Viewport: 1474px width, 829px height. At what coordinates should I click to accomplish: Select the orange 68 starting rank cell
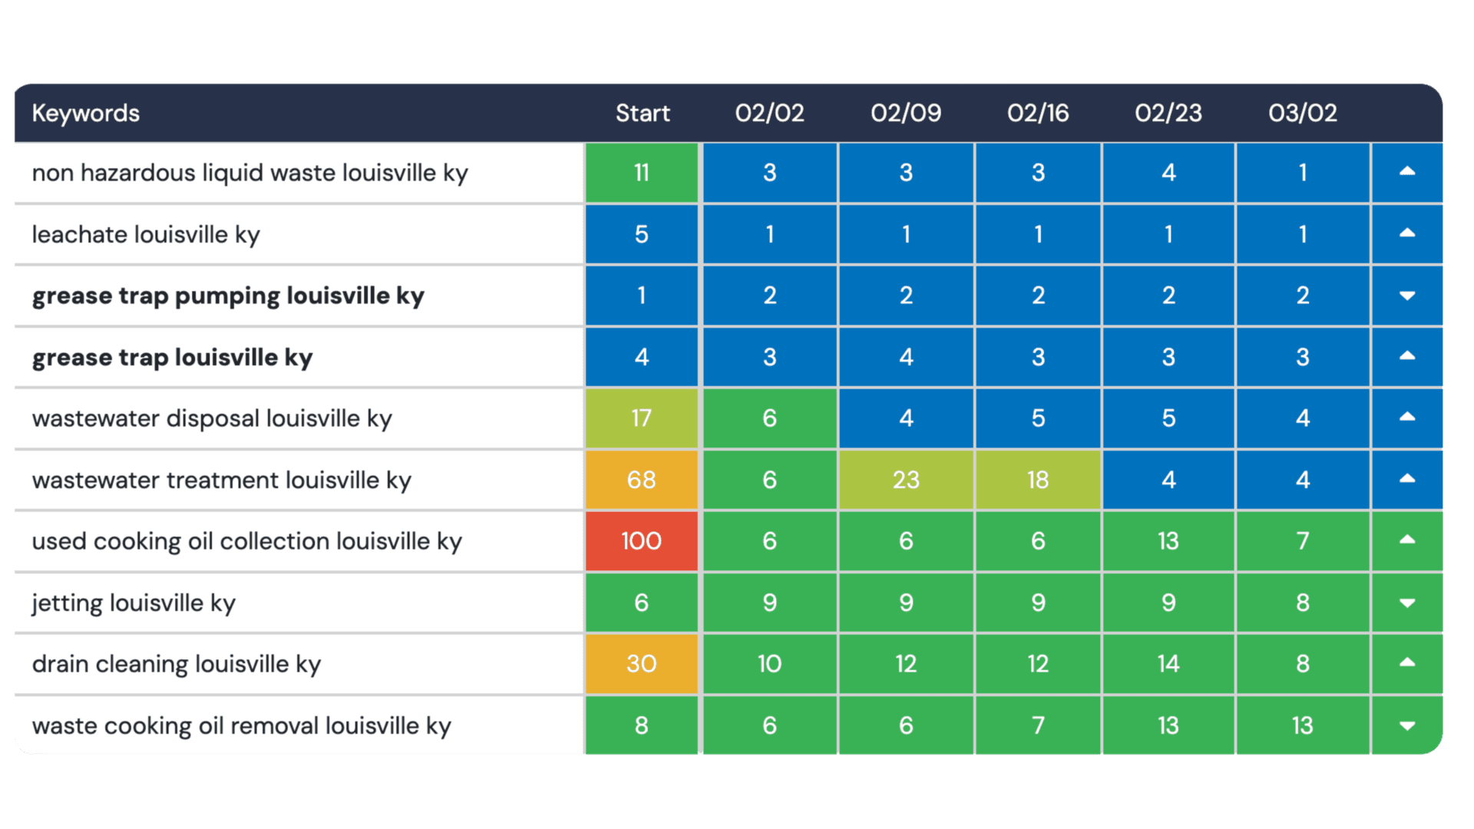click(642, 480)
